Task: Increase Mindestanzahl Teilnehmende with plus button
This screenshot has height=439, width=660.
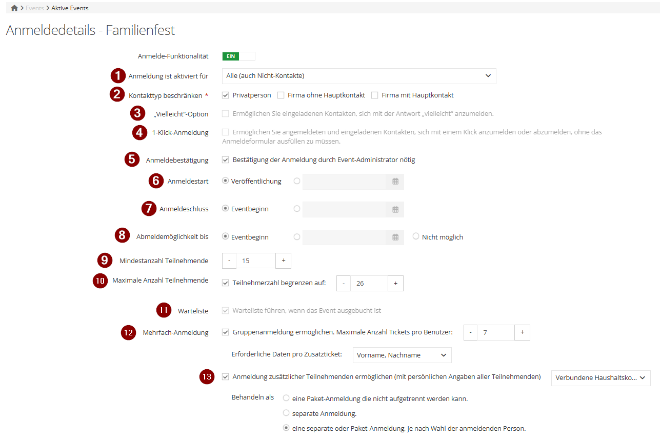Action: [283, 261]
